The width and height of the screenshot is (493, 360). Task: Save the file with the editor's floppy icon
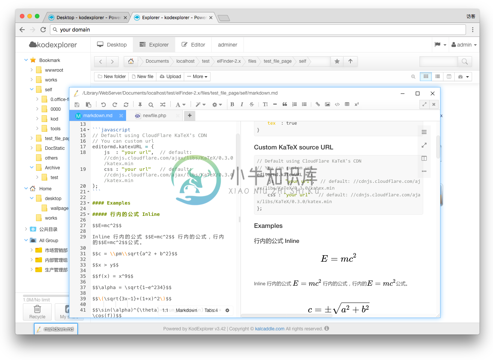click(77, 105)
